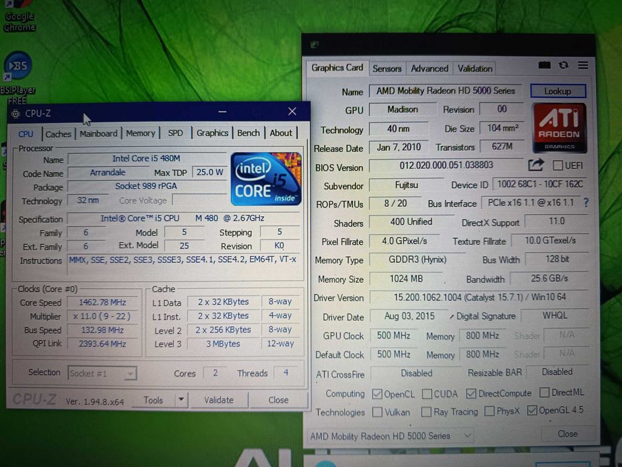Toggle CUDA checkbox
This screenshot has height=467, width=622.
tap(427, 394)
